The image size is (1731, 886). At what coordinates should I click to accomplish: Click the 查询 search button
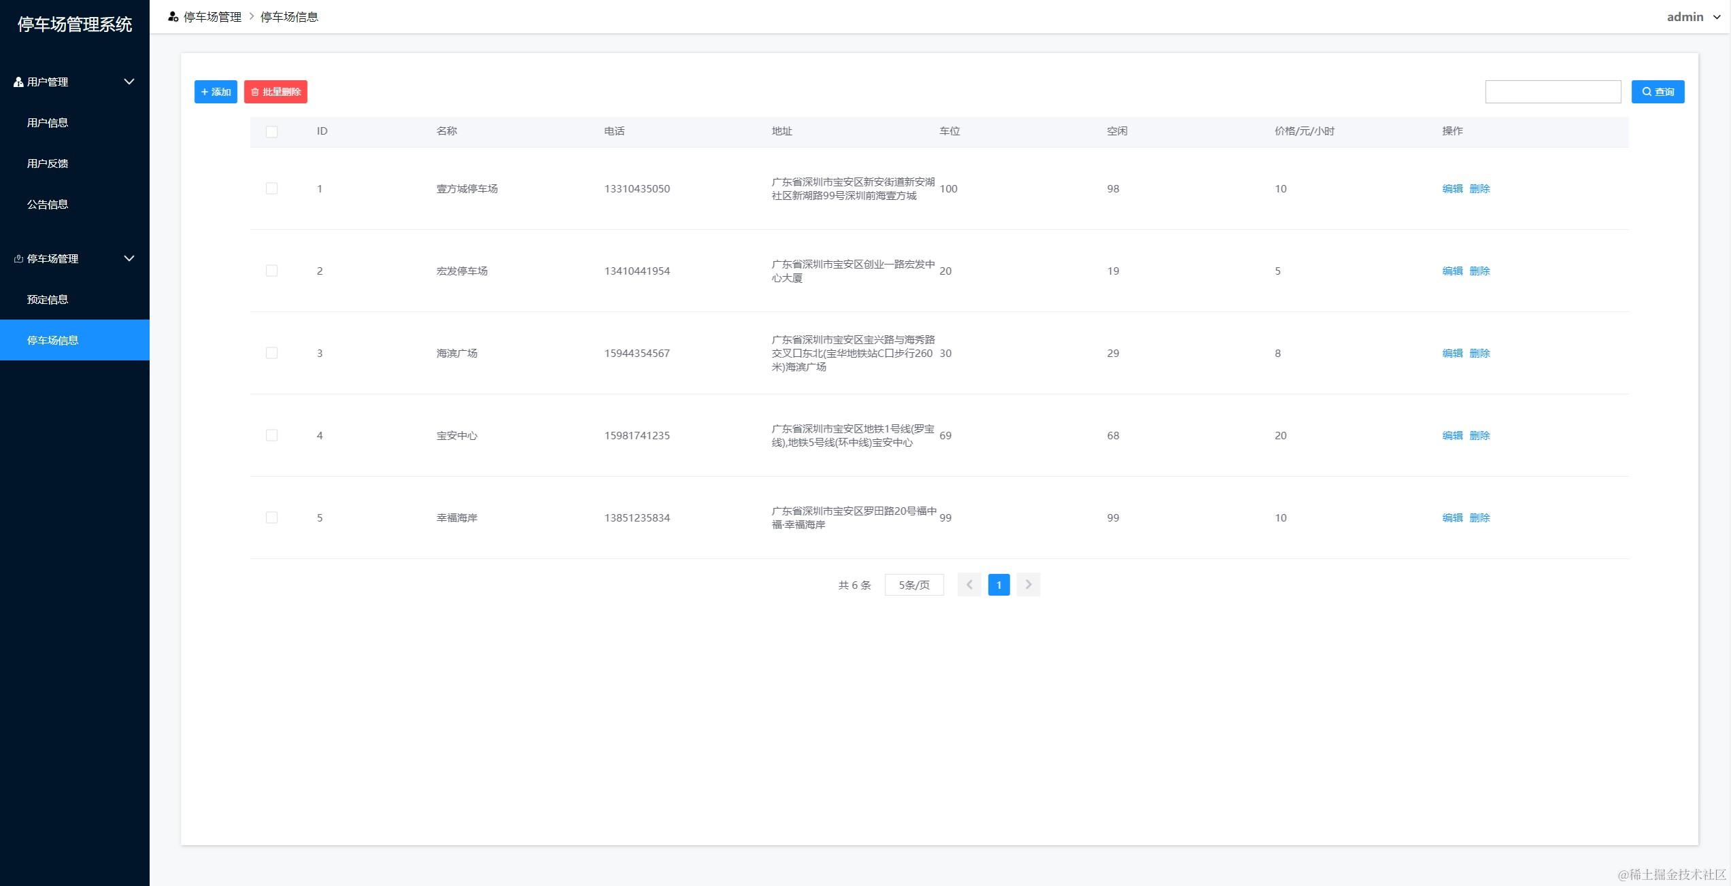pos(1657,92)
